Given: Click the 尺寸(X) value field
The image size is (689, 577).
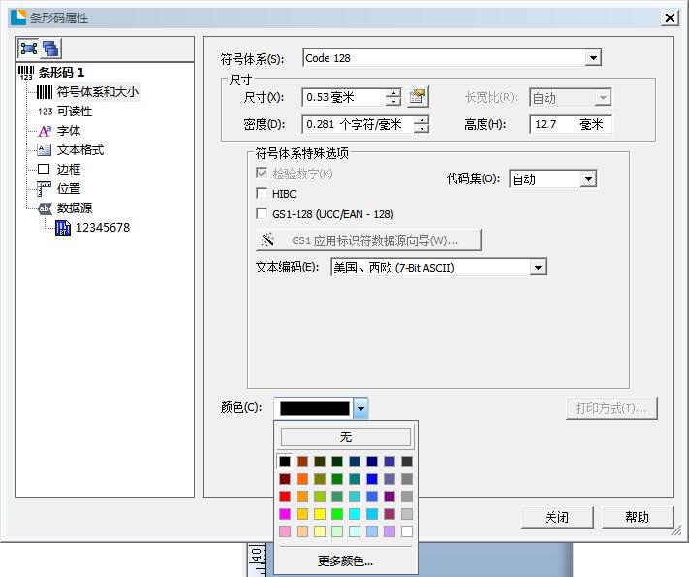Looking at the screenshot, I should coord(344,97).
